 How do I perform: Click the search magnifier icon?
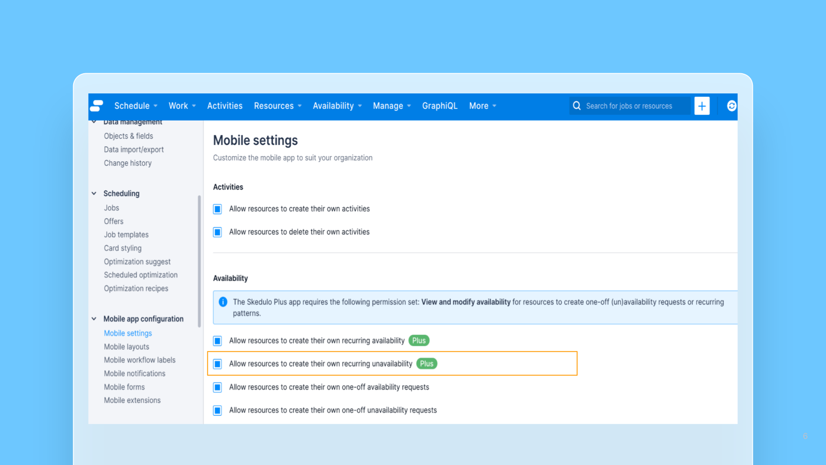[x=577, y=106]
